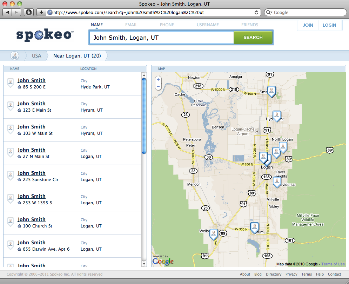Image resolution: width=349 pixels, height=284 pixels.
Task: Open the Privacy footer link
Action: coord(291,274)
